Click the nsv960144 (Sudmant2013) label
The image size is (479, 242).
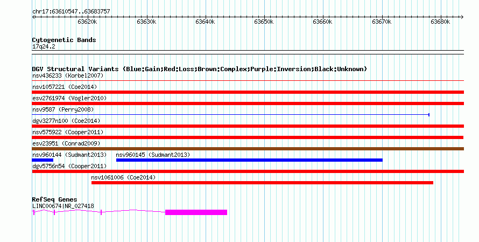tap(69, 155)
